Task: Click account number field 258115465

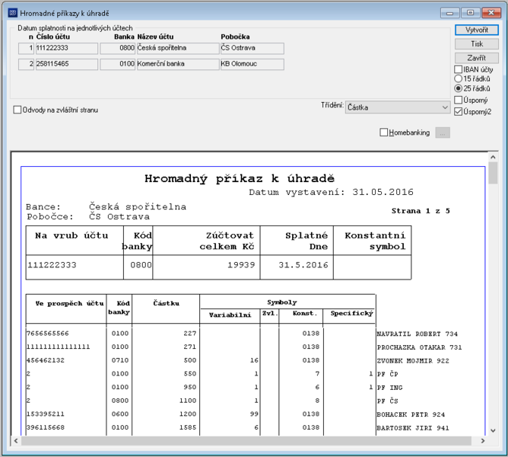Action: tap(66, 64)
